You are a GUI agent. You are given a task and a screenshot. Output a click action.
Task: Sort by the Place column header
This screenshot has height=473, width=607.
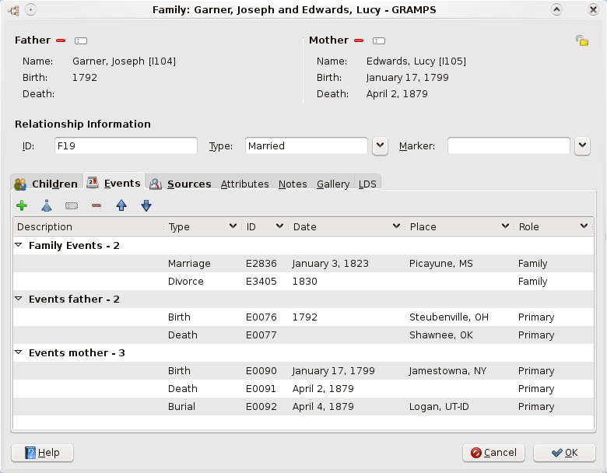click(460, 227)
